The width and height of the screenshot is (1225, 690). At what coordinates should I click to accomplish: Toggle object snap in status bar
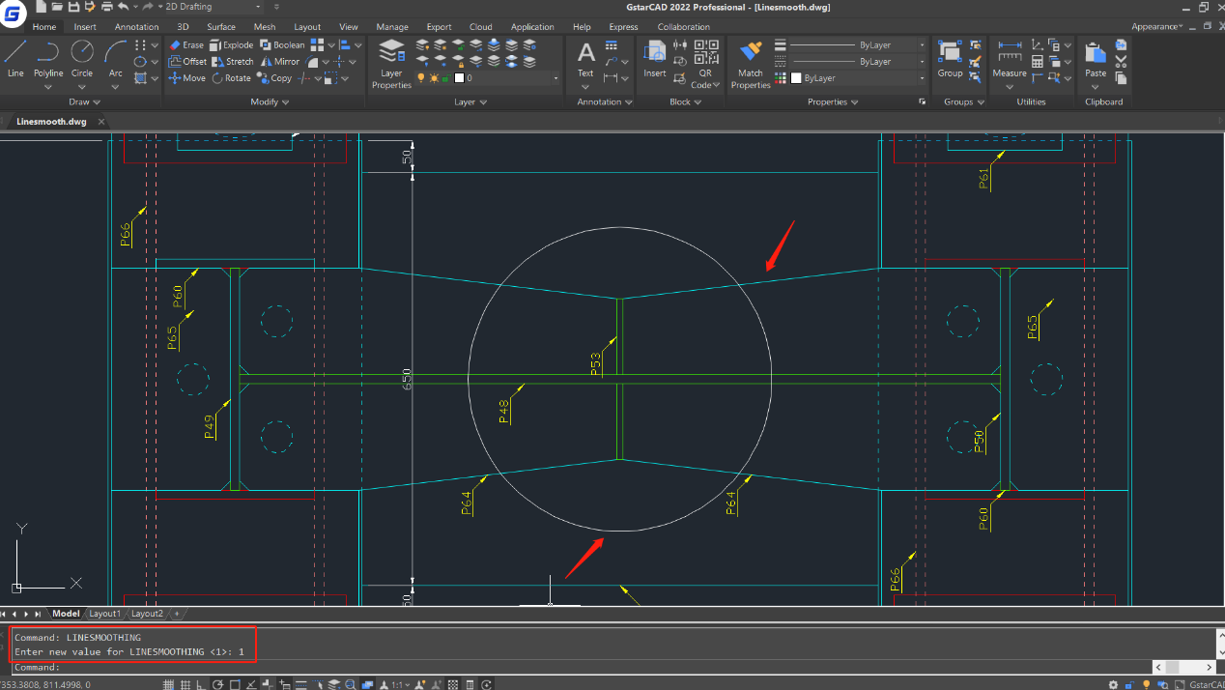coord(236,684)
